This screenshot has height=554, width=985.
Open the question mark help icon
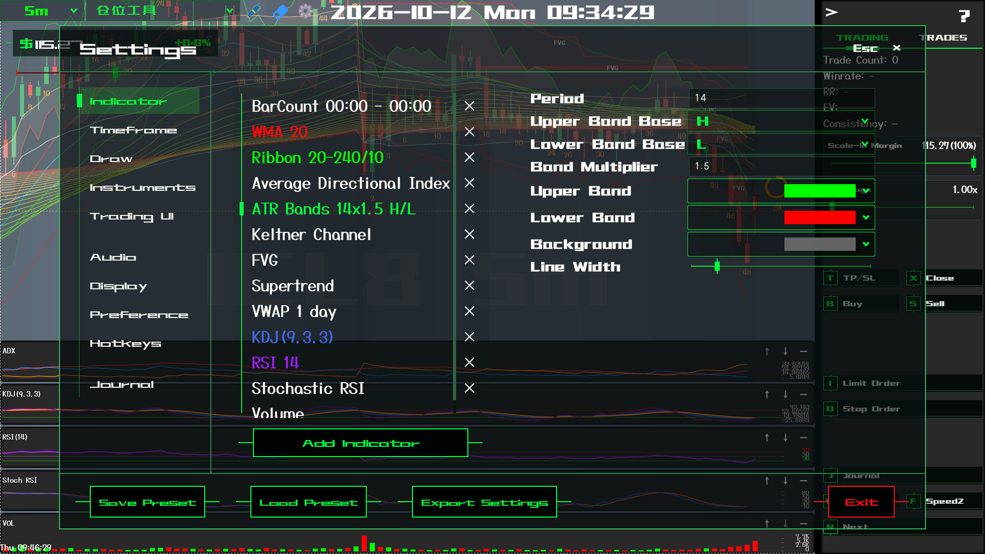(964, 16)
